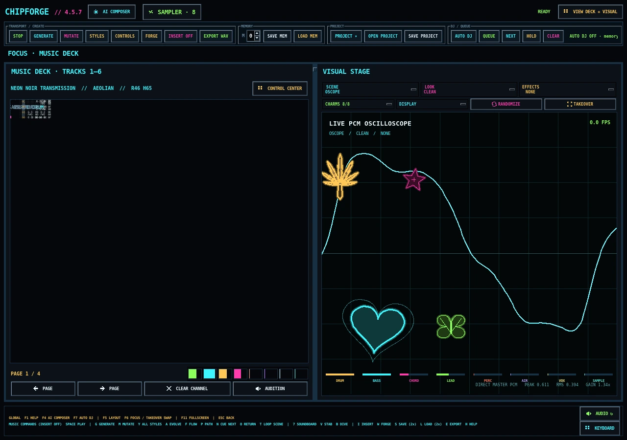The height and width of the screenshot is (440, 627).
Task: Expand the Scene Oscope dropdown
Action: coord(370,89)
